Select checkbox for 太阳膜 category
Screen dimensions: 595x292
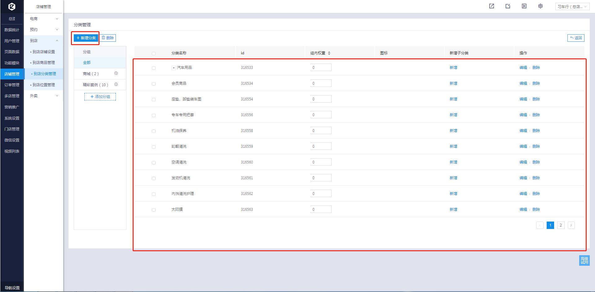[x=154, y=210]
